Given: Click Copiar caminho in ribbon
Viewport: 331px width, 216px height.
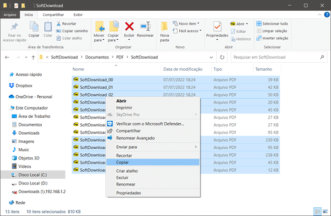Looking at the screenshot, I should 76,31.
